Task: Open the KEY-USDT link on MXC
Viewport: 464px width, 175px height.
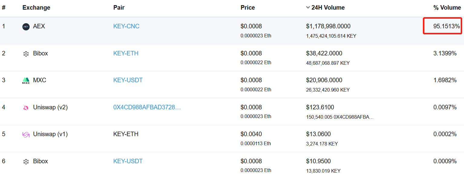Action: [x=128, y=80]
